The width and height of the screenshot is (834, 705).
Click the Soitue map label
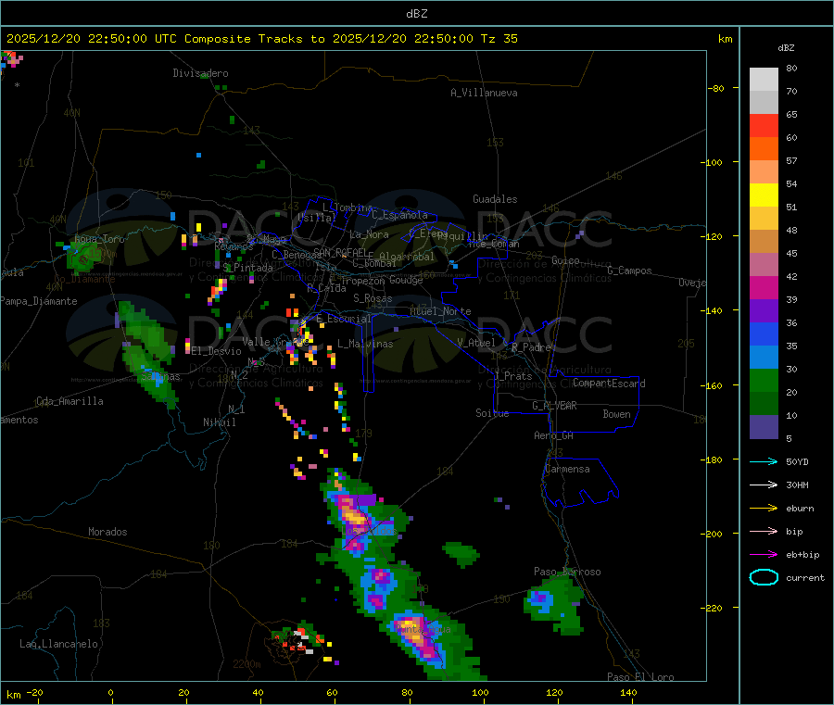492,413
